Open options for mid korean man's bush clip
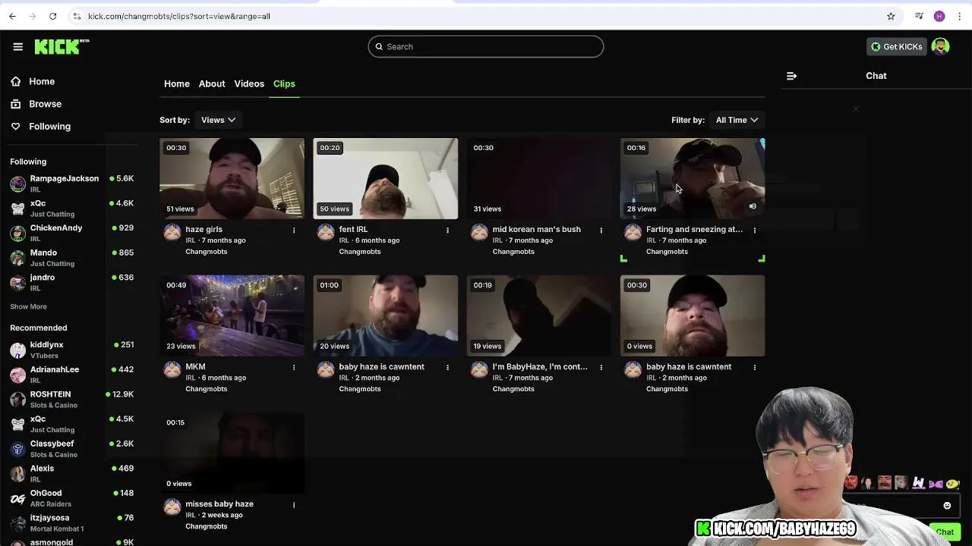 tap(601, 230)
